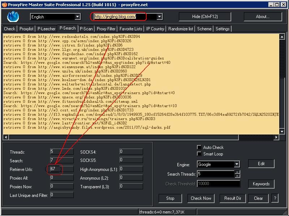Click the horizontal scroll left arrow
Screen dimensions: 289x216
click(x=6, y=137)
